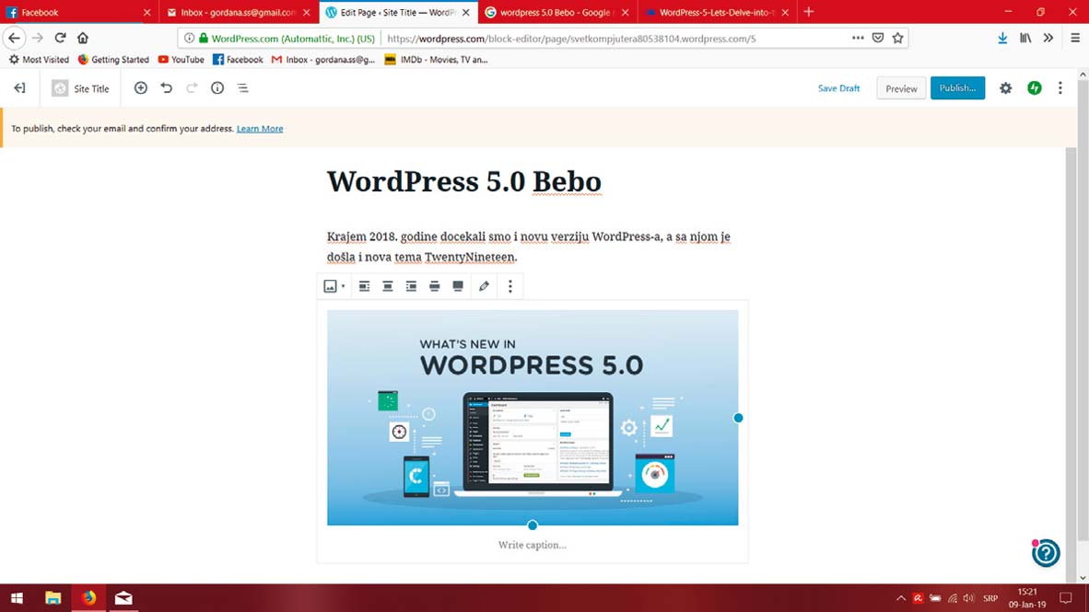Align image left
The height and width of the screenshot is (612, 1089).
coord(364,286)
